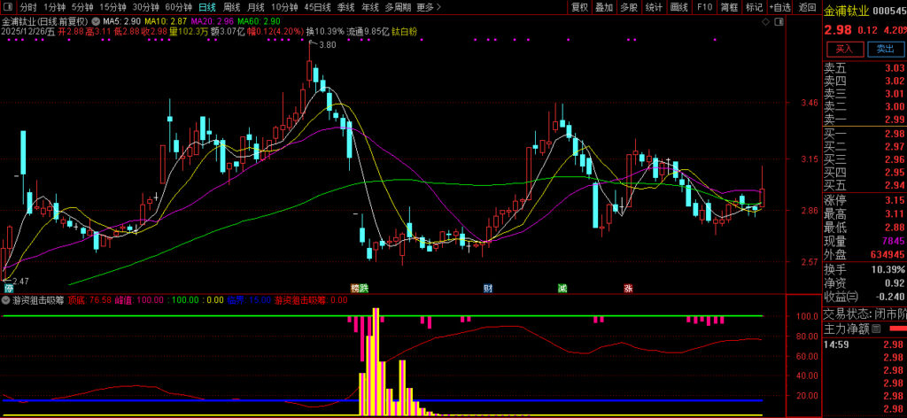Open the indicator settings icon beside 游资狙击吸筹
This screenshot has width=907, height=418.
[8, 300]
